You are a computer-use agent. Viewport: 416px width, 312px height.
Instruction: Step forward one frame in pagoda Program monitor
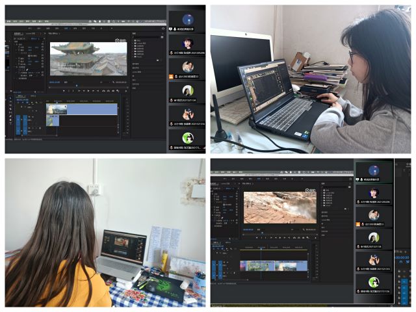93,91
